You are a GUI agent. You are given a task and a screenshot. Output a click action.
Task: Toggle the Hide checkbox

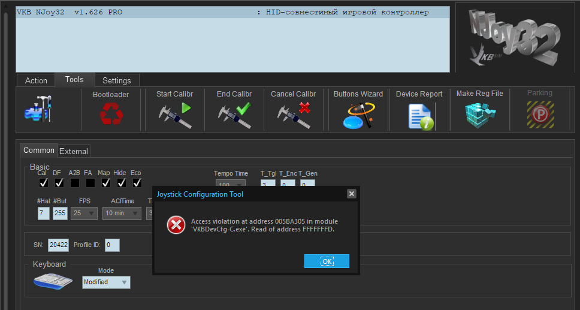coord(121,183)
